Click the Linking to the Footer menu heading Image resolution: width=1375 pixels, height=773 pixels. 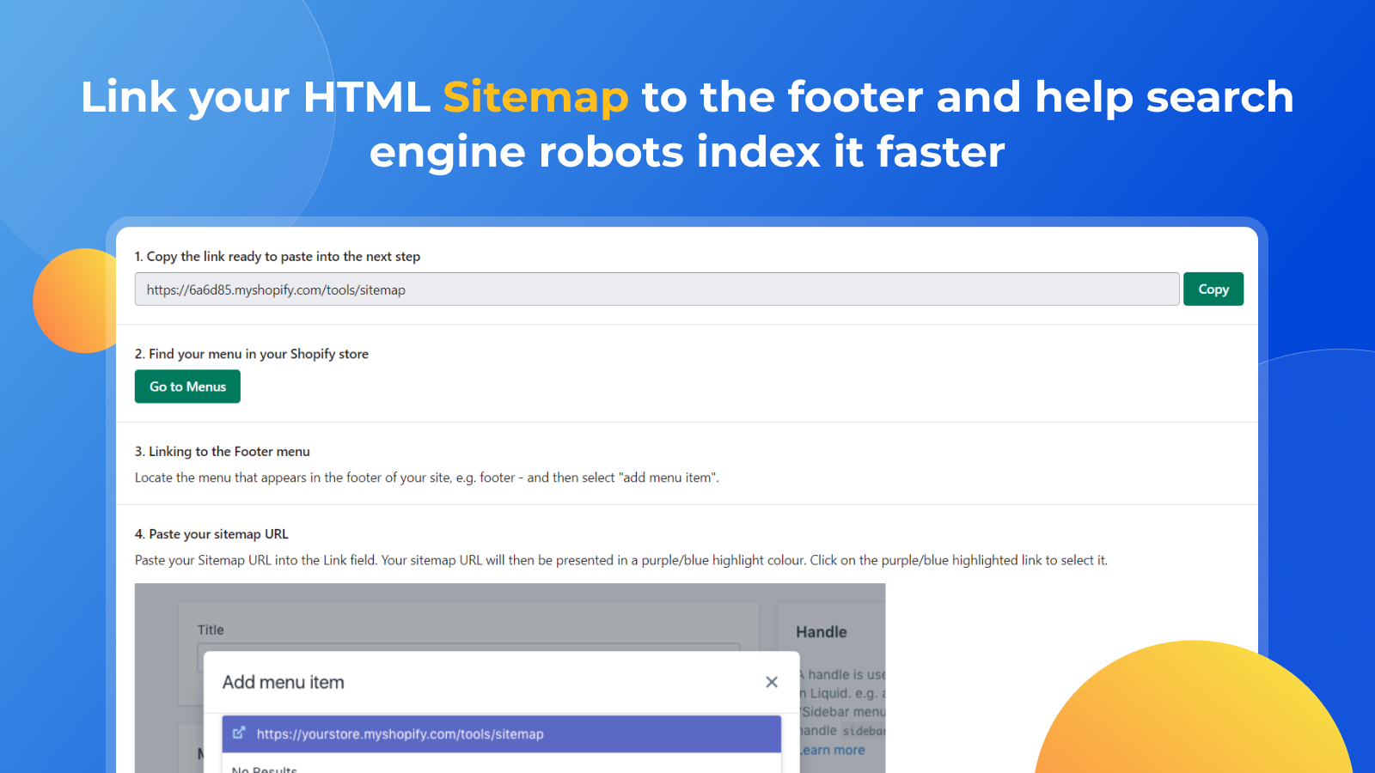pos(223,451)
